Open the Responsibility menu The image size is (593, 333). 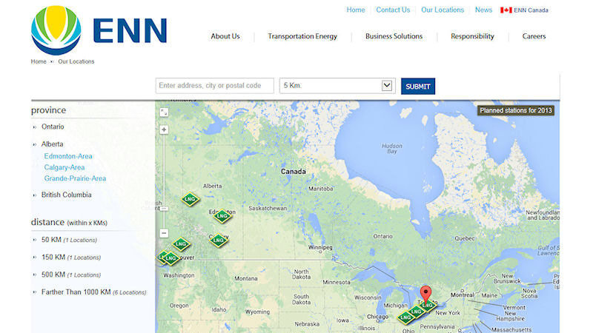point(472,36)
